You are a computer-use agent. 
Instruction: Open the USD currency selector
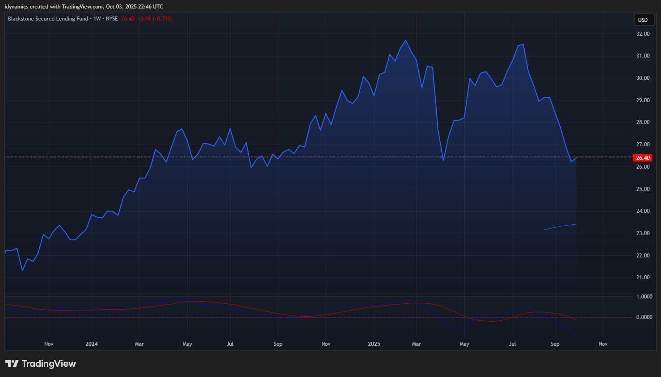coord(643,20)
